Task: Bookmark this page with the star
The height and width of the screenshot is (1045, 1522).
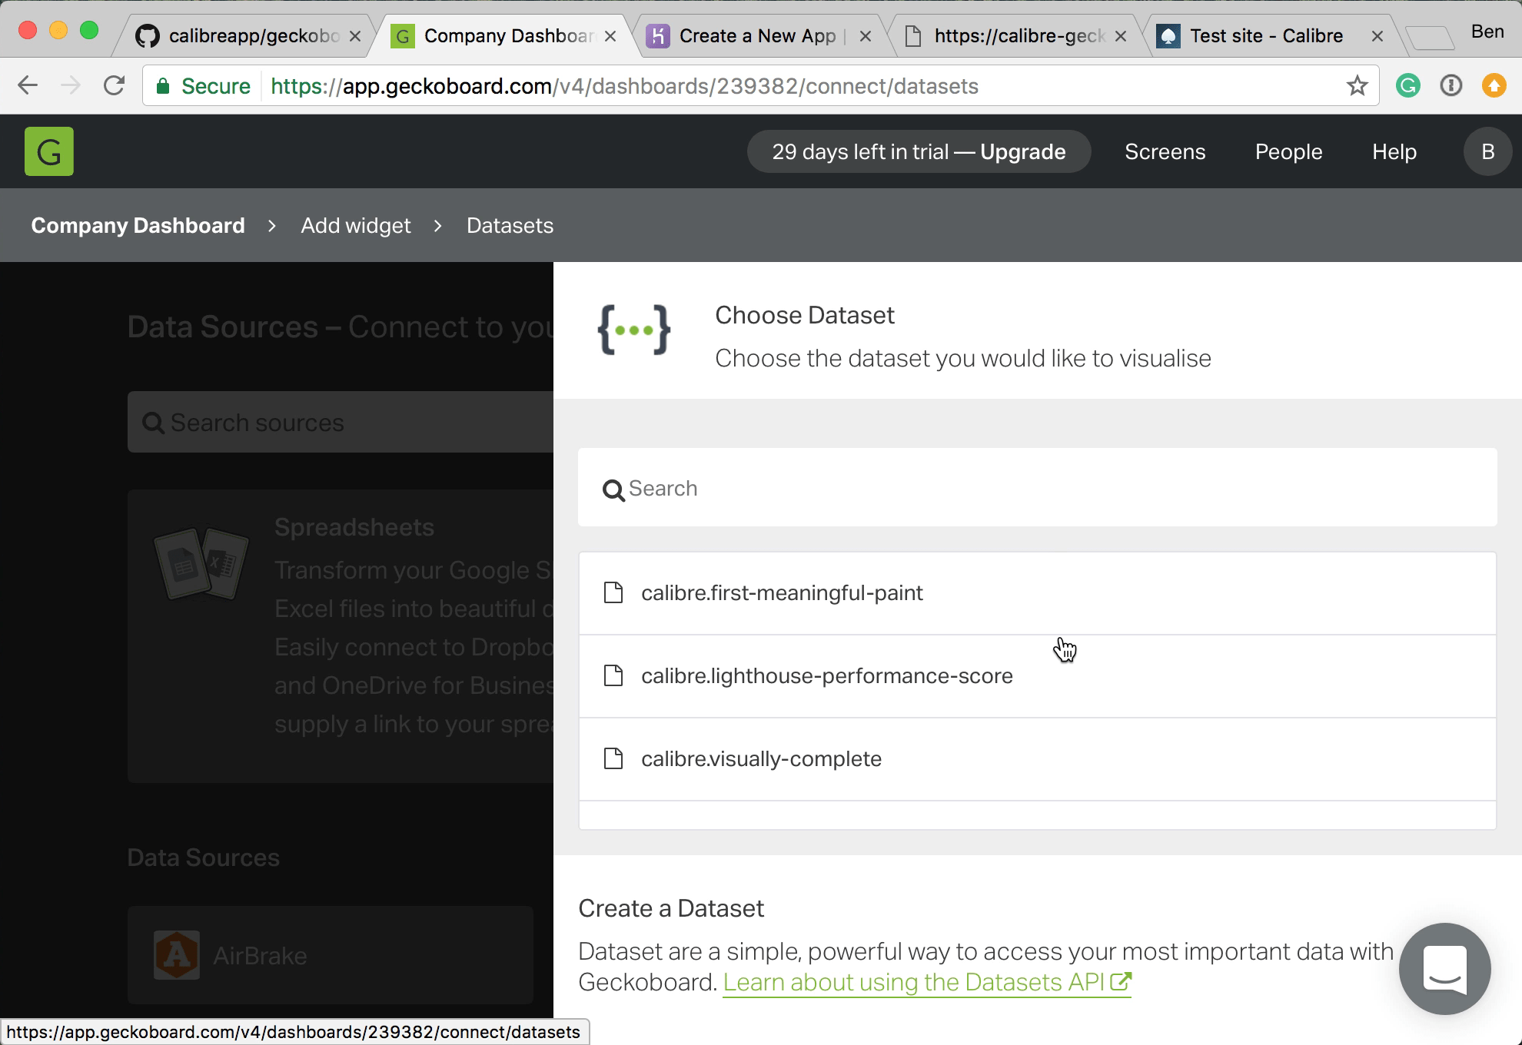Action: pyautogui.click(x=1357, y=85)
